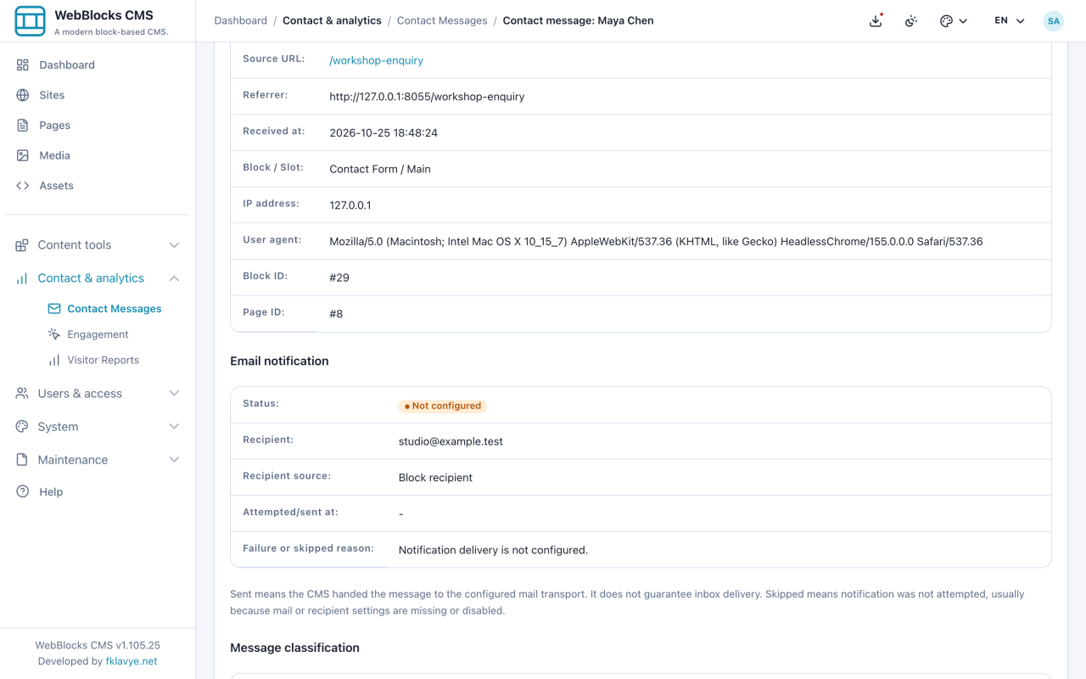Screen dimensions: 1086x679
Task: Click Contact Messages breadcrumb link
Action: pos(442,20)
